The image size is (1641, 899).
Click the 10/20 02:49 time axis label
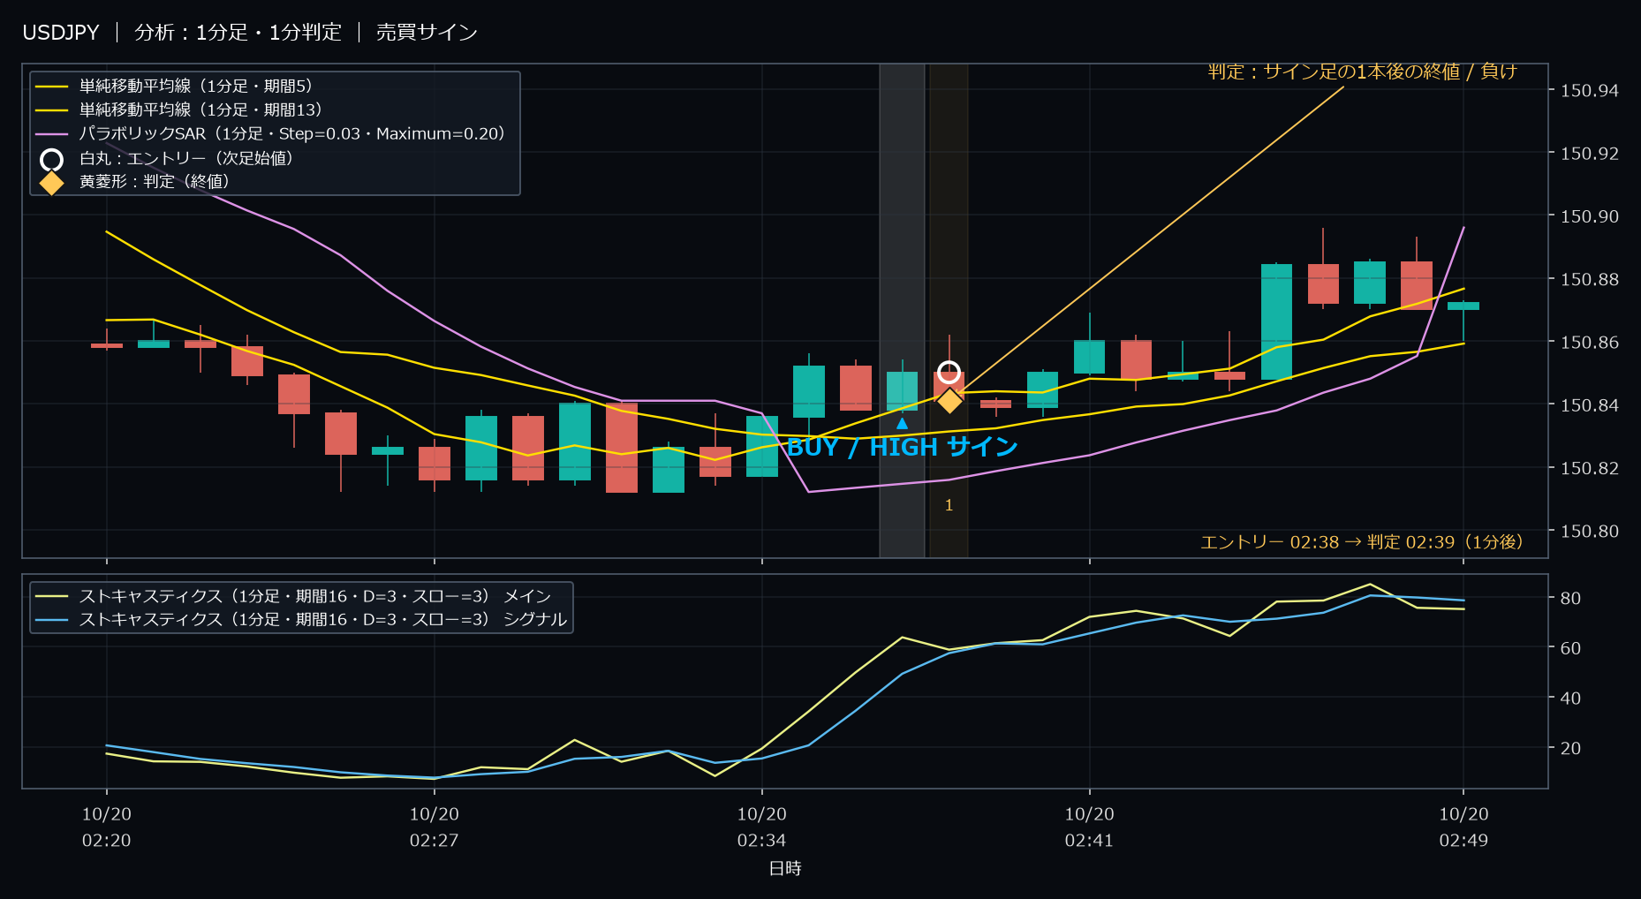point(1463,827)
